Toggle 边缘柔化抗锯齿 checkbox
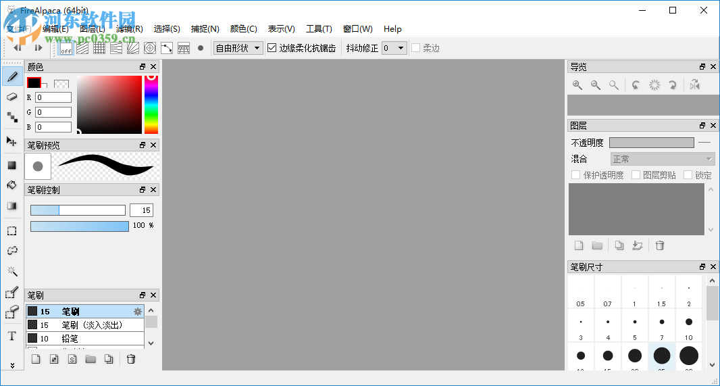 point(272,48)
